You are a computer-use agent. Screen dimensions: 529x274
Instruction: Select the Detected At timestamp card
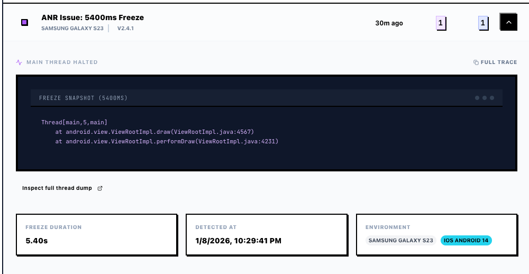266,235
